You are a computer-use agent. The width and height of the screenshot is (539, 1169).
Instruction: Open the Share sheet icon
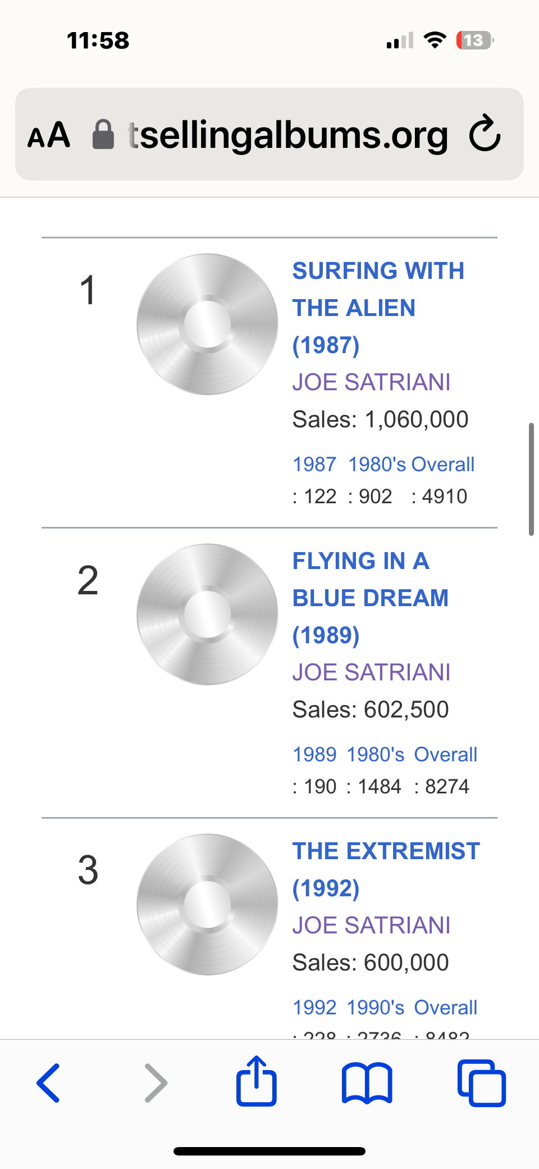[257, 1081]
